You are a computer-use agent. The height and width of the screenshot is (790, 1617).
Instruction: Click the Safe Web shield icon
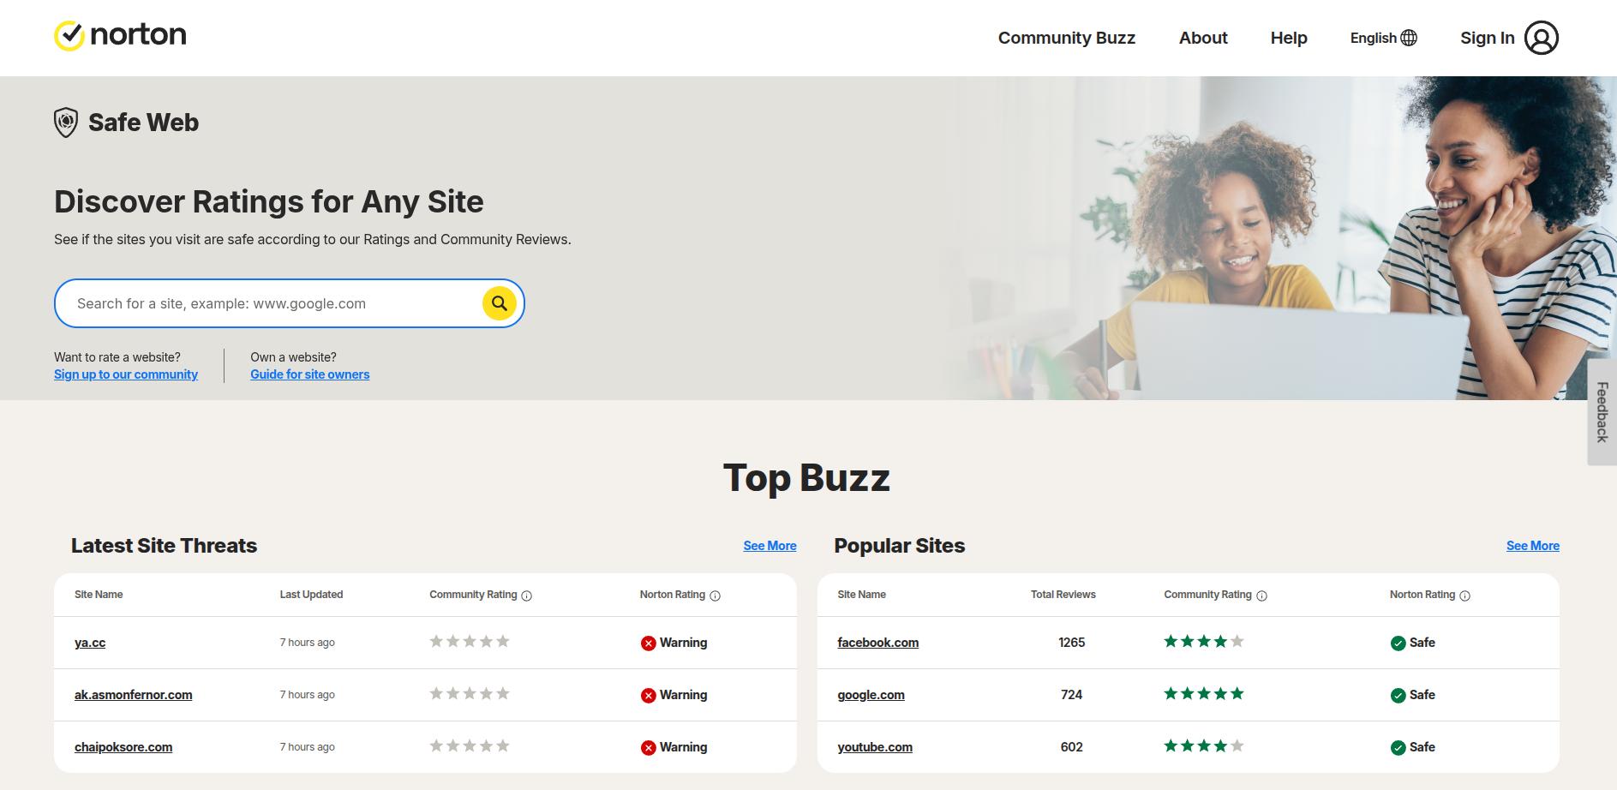tap(65, 121)
